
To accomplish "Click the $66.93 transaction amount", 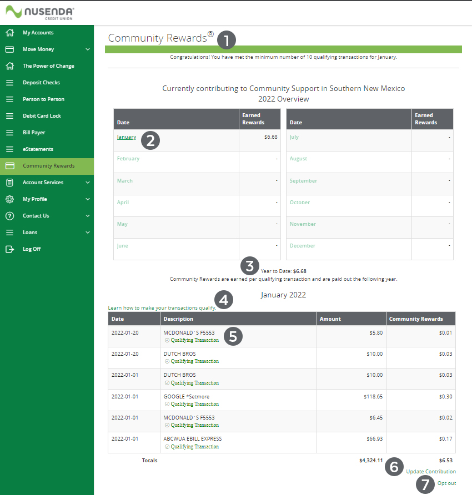I will (x=375, y=439).
